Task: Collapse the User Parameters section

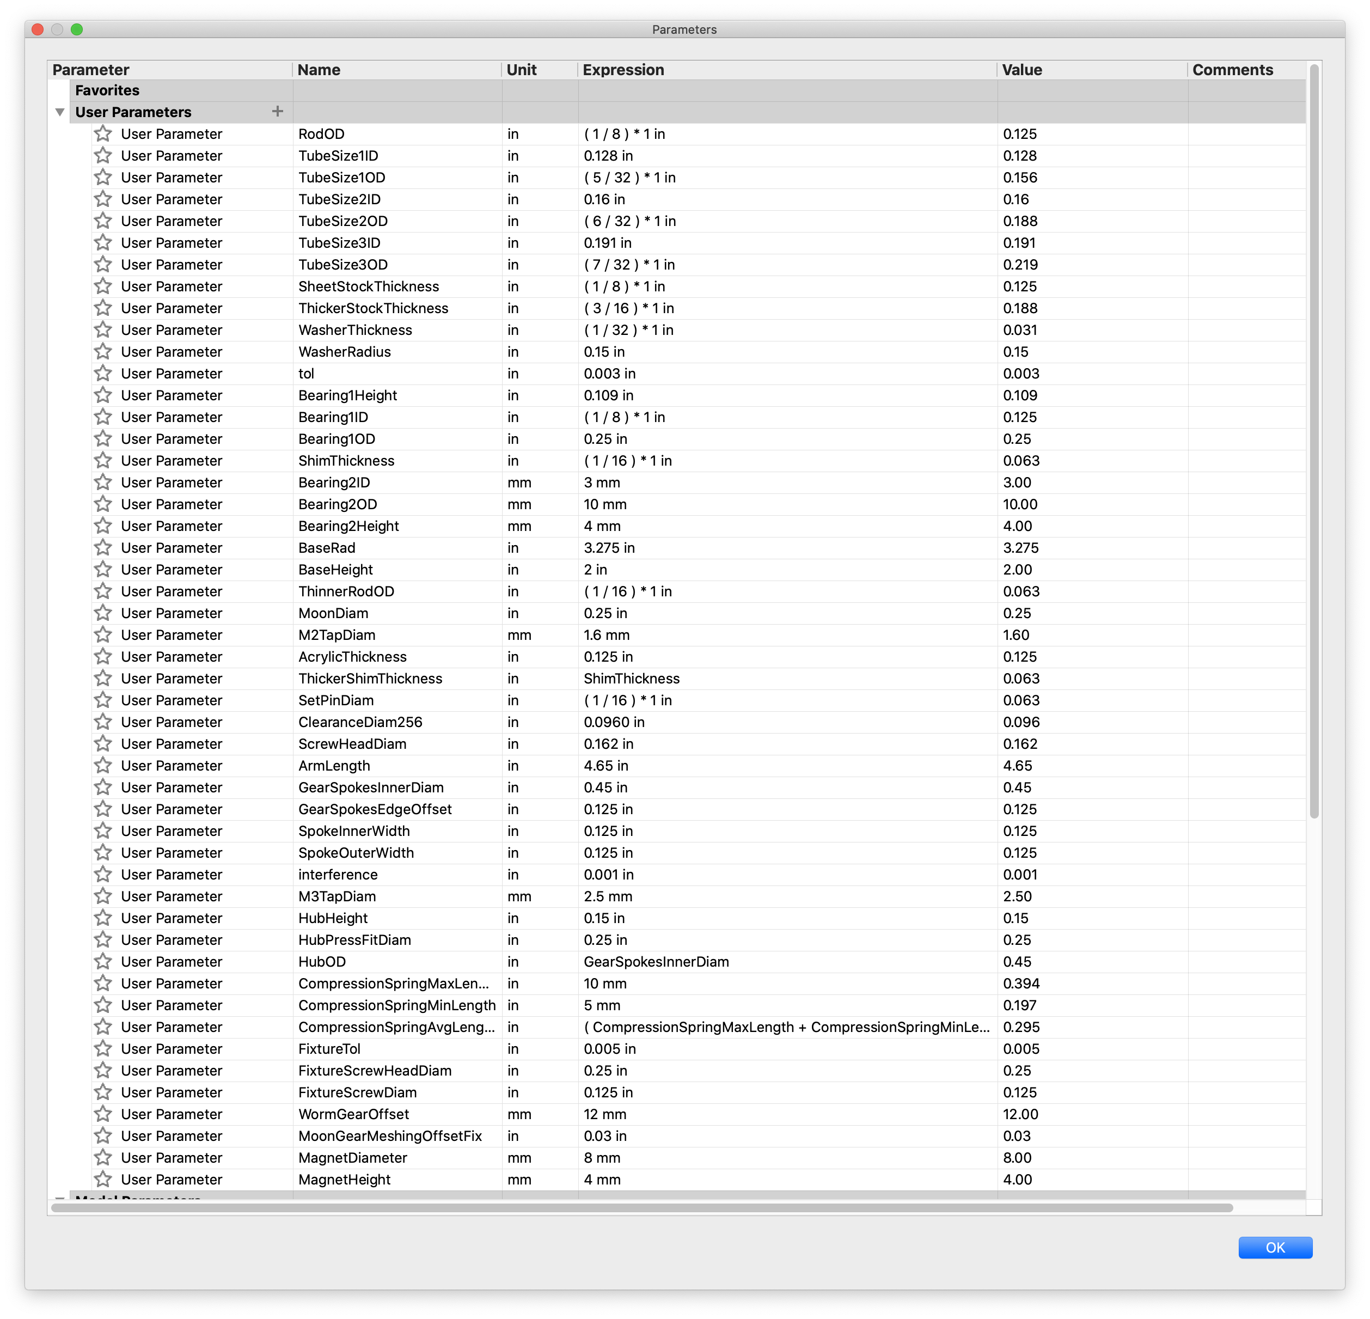Action: click(x=59, y=112)
